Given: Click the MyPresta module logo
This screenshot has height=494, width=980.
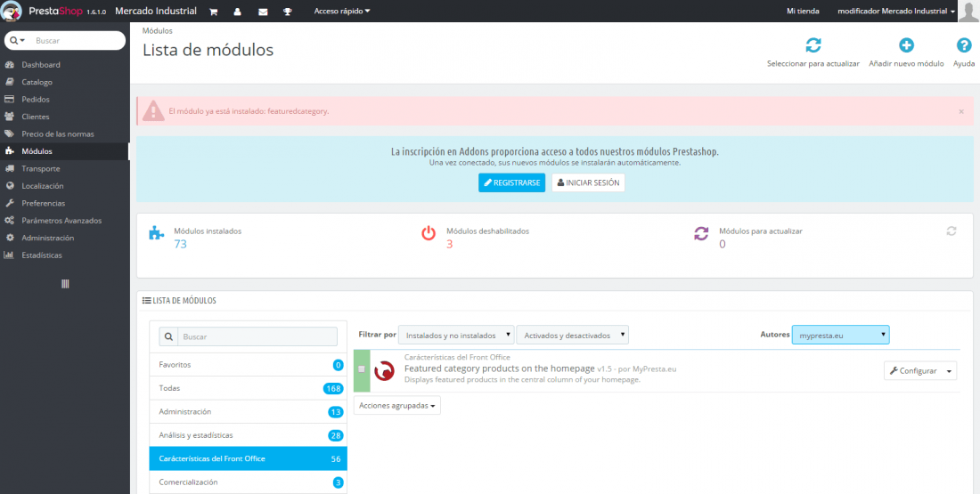Looking at the screenshot, I should coord(384,371).
